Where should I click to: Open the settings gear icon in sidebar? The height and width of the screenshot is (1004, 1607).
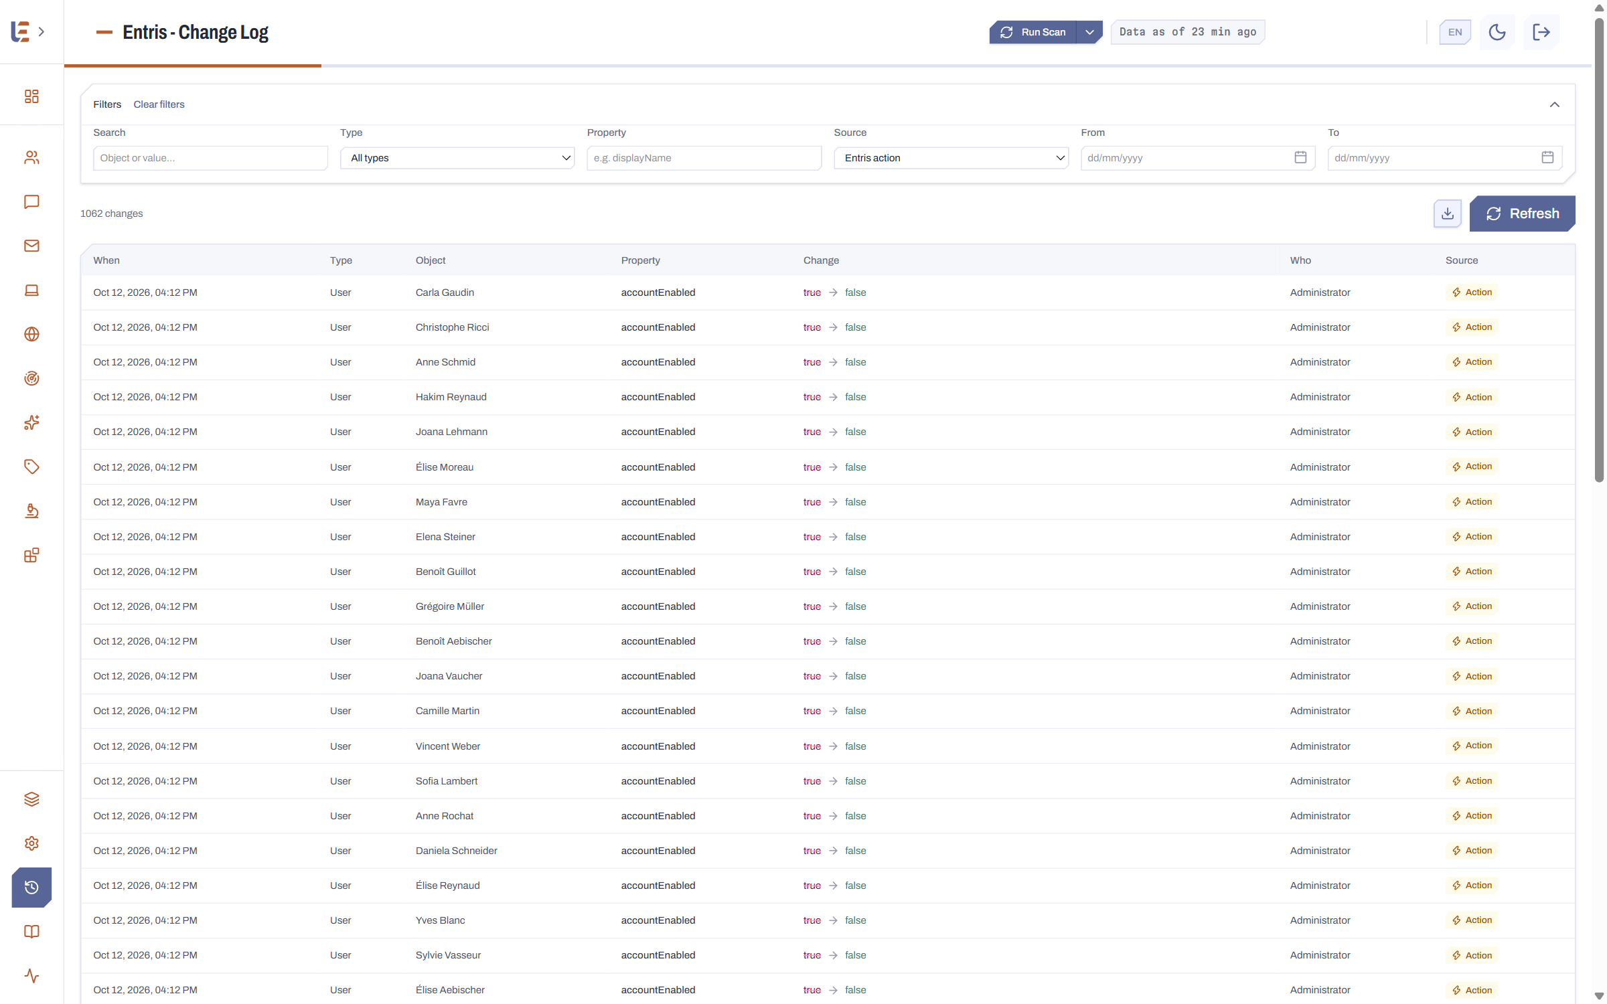(31, 843)
